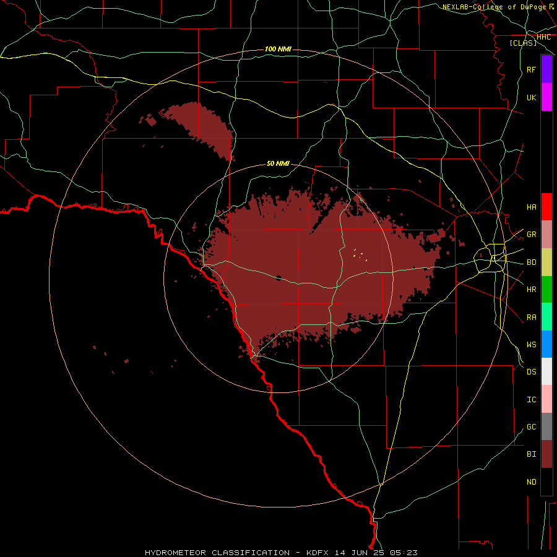Click the [CLAS] label above the legend

click(523, 43)
